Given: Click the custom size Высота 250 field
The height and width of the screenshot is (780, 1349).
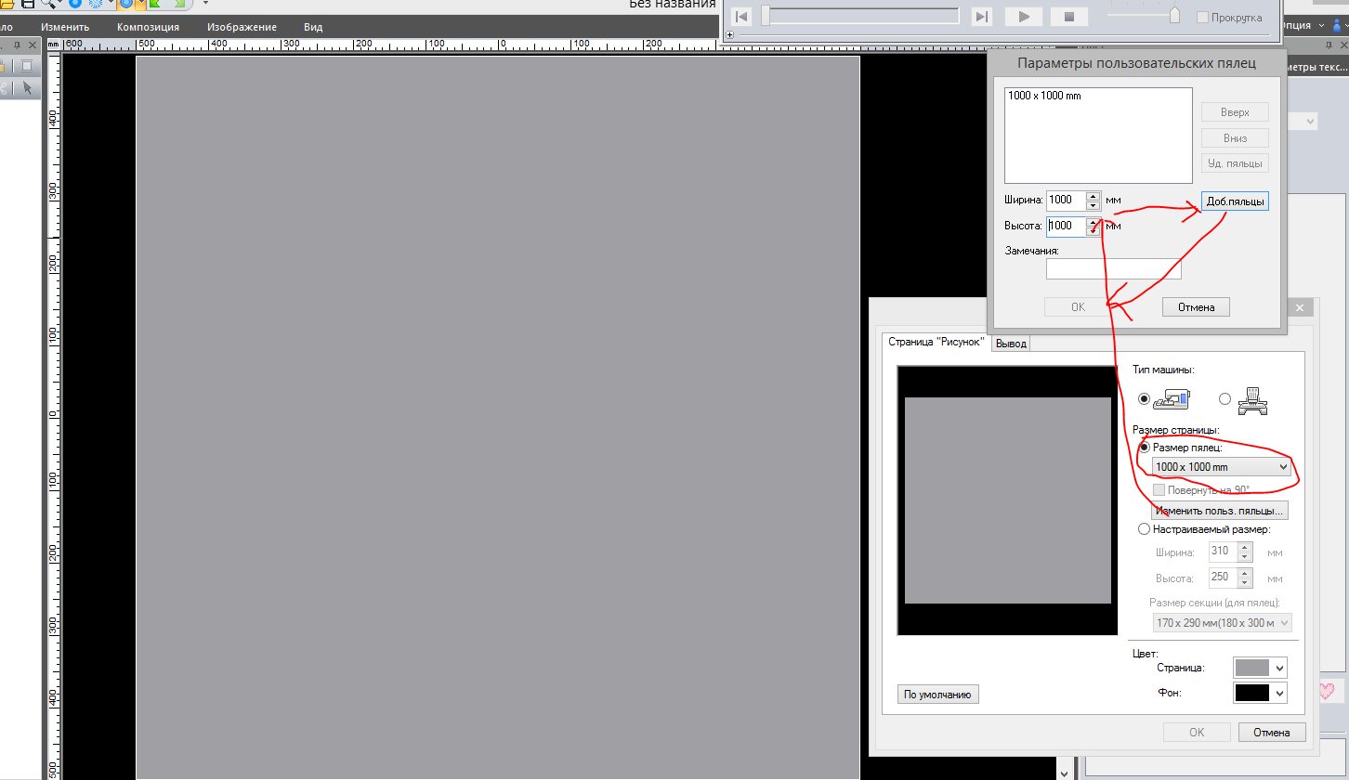Looking at the screenshot, I should click(x=1222, y=578).
